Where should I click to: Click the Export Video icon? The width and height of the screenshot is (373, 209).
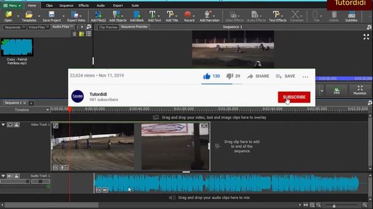coord(75,15)
